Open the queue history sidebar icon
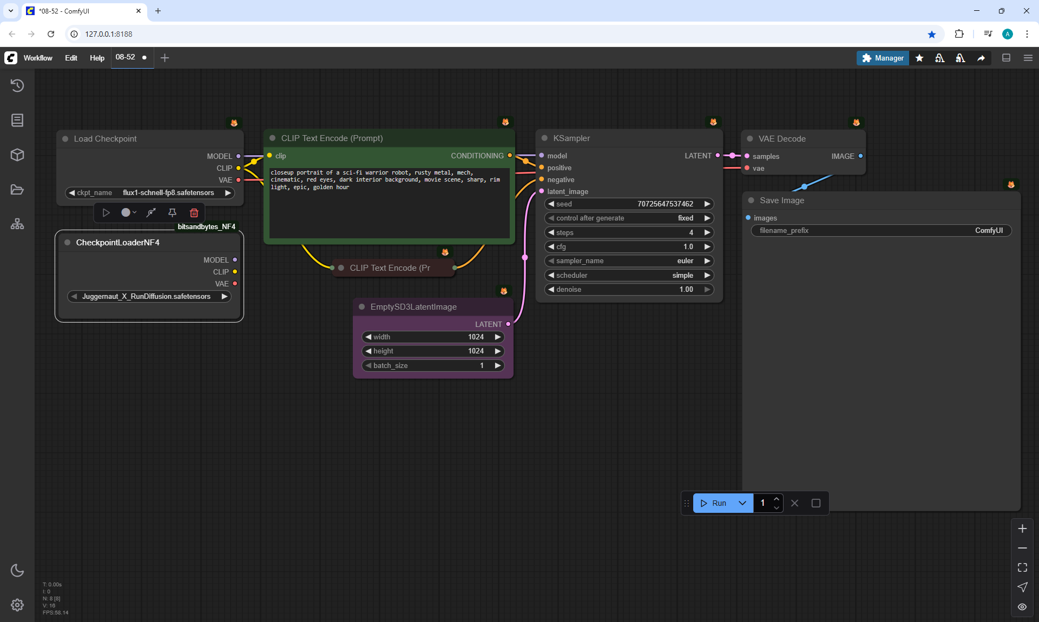The image size is (1039, 622). tap(17, 85)
